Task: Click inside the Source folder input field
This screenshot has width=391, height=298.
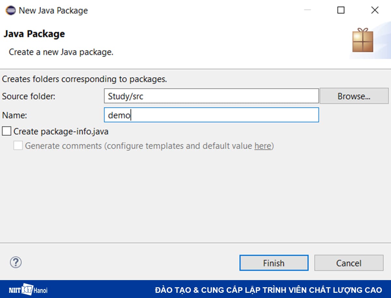Action: click(x=211, y=96)
